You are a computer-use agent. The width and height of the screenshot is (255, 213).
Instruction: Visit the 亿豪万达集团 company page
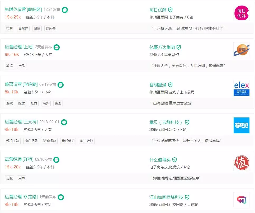pos(162,47)
